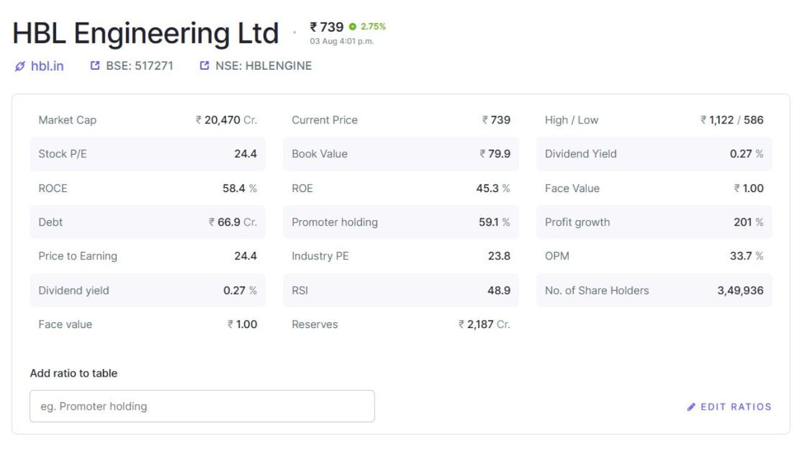Click the green price change indicator dot
Viewport: 799px width, 449px height.
click(x=353, y=27)
